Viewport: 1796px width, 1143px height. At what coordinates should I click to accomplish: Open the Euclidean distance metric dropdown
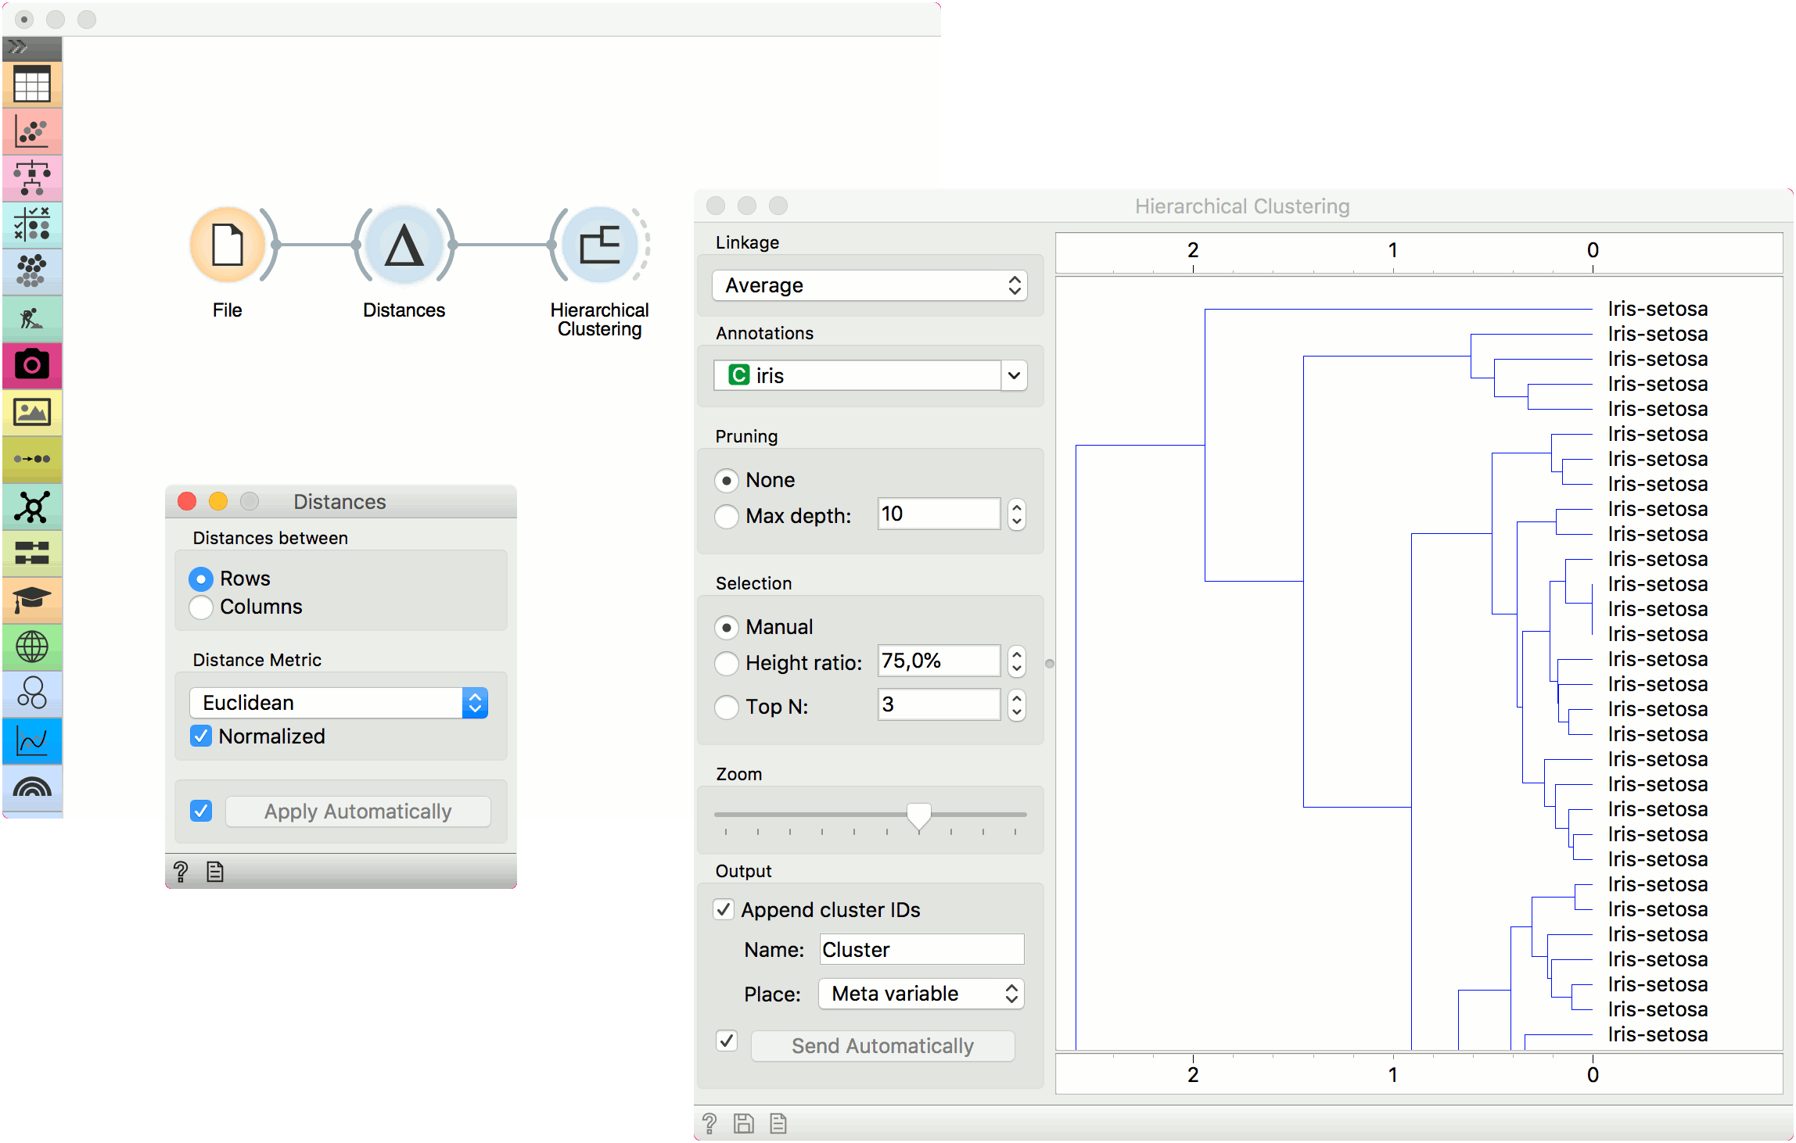point(339,703)
